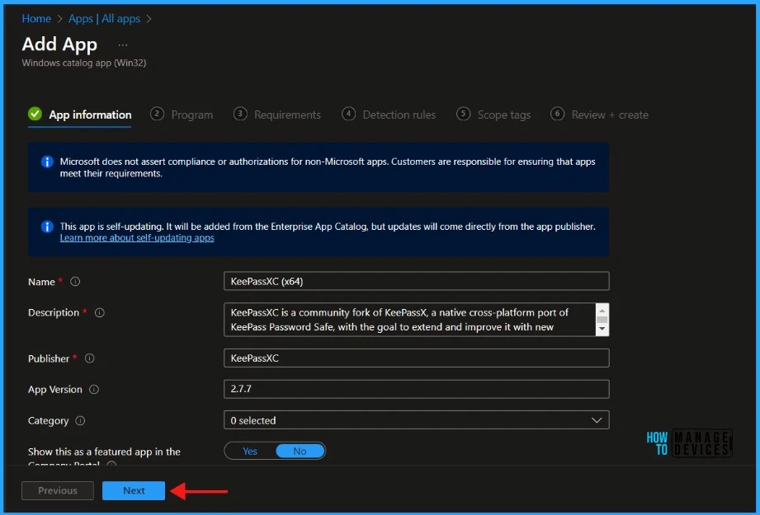Focus the Publisher field KeePassXC
The image size is (760, 515).
[x=417, y=358]
